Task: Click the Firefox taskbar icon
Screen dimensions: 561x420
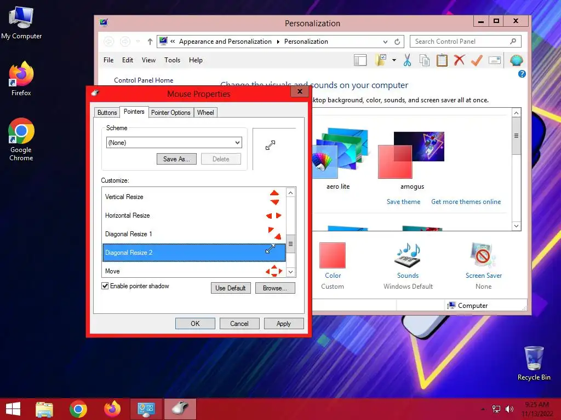Action: [112, 409]
